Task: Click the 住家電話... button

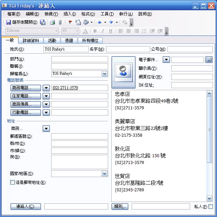Action: (x=26, y=96)
